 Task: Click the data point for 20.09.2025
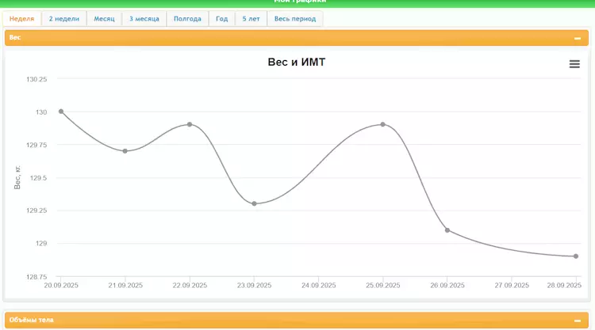tap(61, 112)
